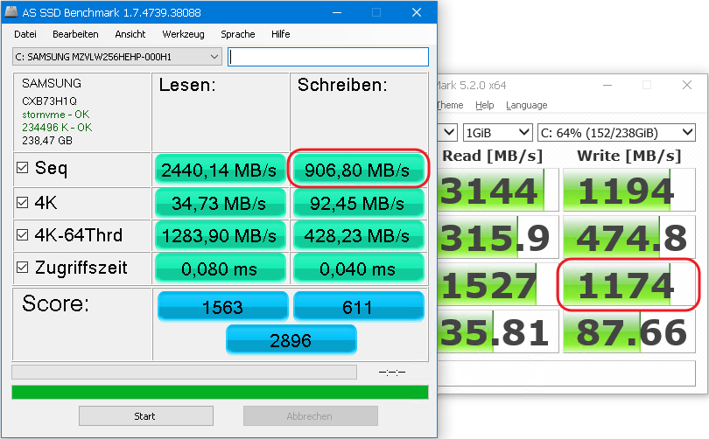Image resolution: width=709 pixels, height=439 pixels.
Task: Click the Seq write result 906,80 MB/s
Action: tap(358, 170)
